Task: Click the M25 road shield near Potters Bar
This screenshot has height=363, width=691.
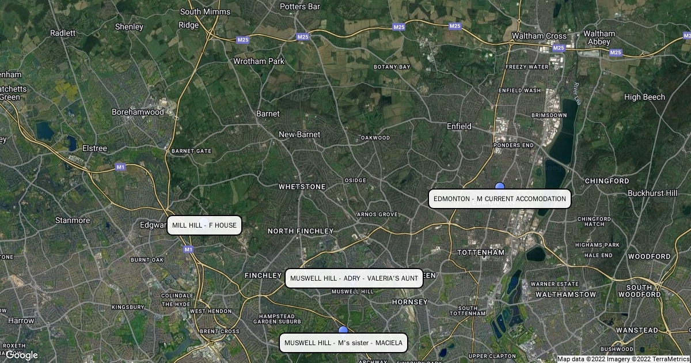Action: pos(303,37)
